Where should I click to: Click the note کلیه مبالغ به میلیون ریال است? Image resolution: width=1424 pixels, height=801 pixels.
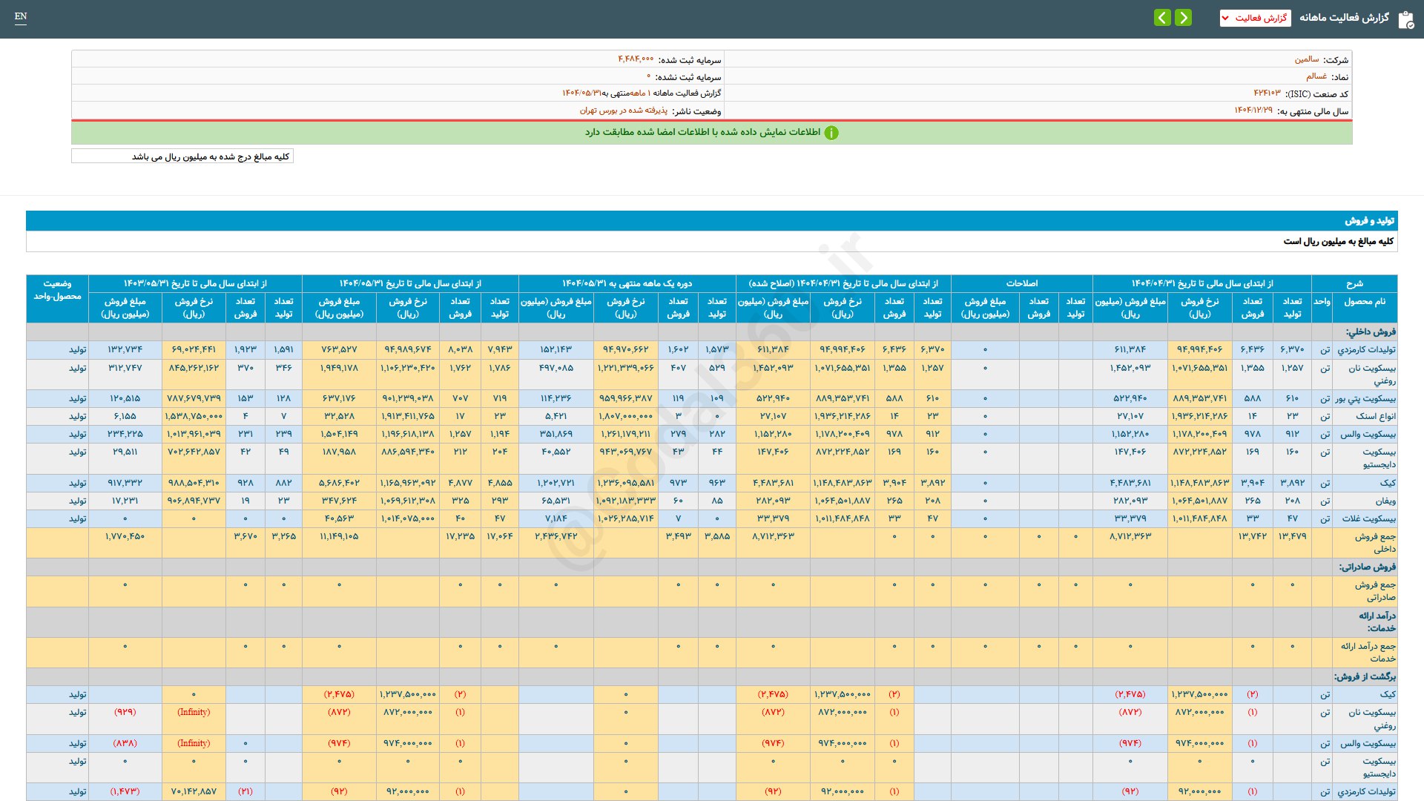point(1338,241)
